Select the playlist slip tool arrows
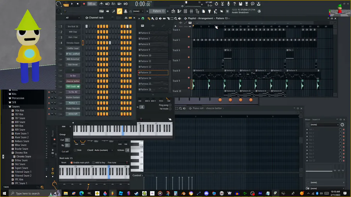The width and height of the screenshot is (351, 197). click(164, 19)
